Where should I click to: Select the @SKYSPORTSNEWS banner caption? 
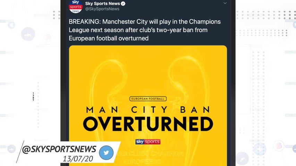pyautogui.click(x=59, y=149)
